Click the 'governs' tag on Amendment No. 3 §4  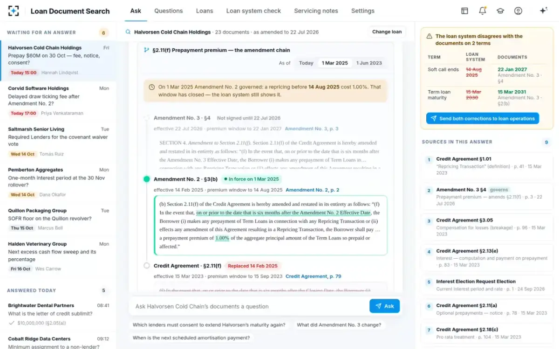(x=500, y=190)
